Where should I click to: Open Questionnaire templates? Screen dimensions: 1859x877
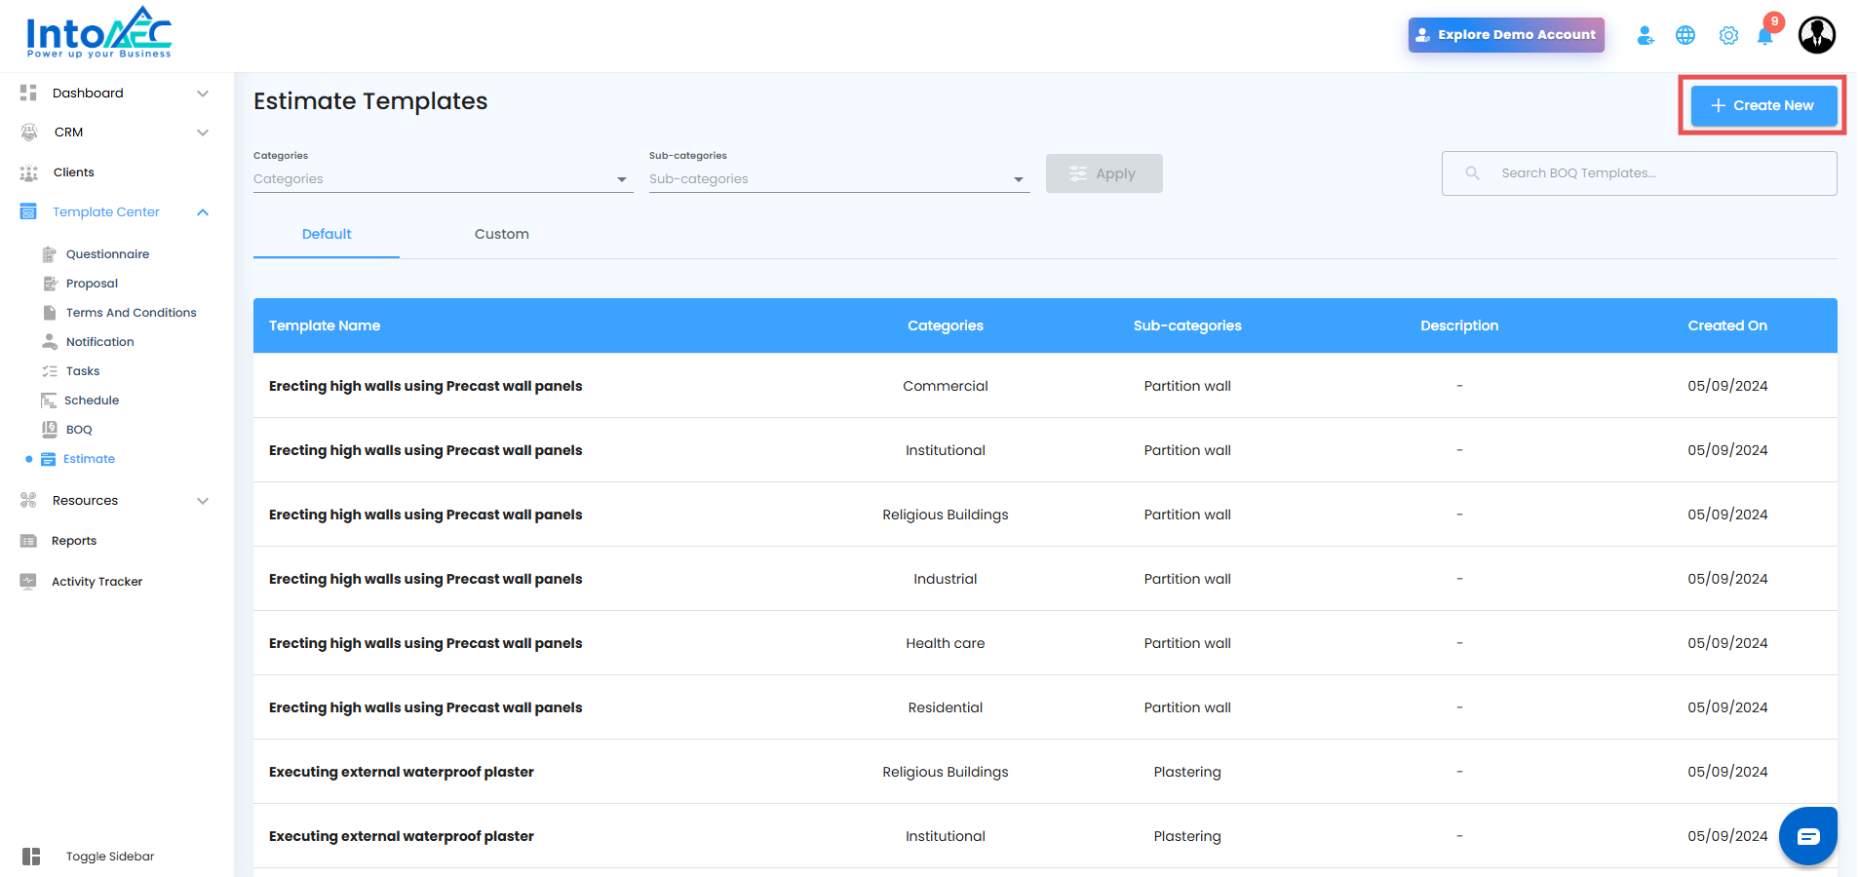(108, 254)
